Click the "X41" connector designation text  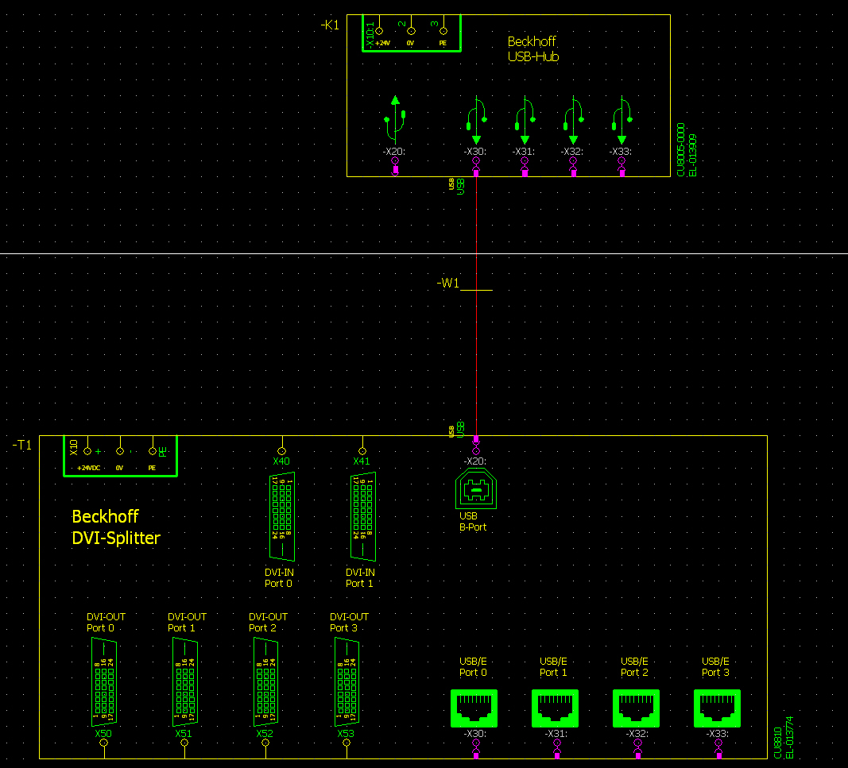[362, 461]
